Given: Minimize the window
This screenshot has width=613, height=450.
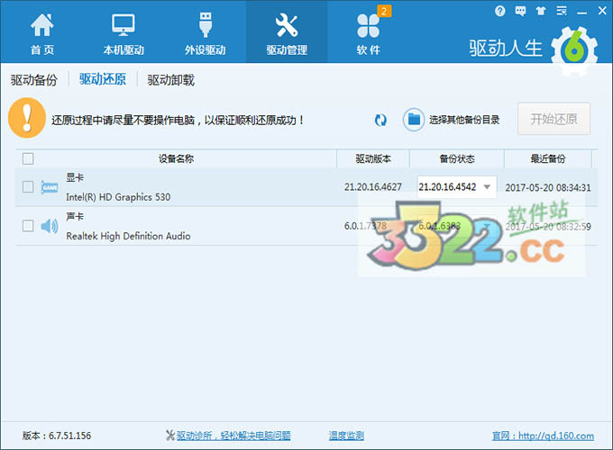Looking at the screenshot, I should point(581,13).
